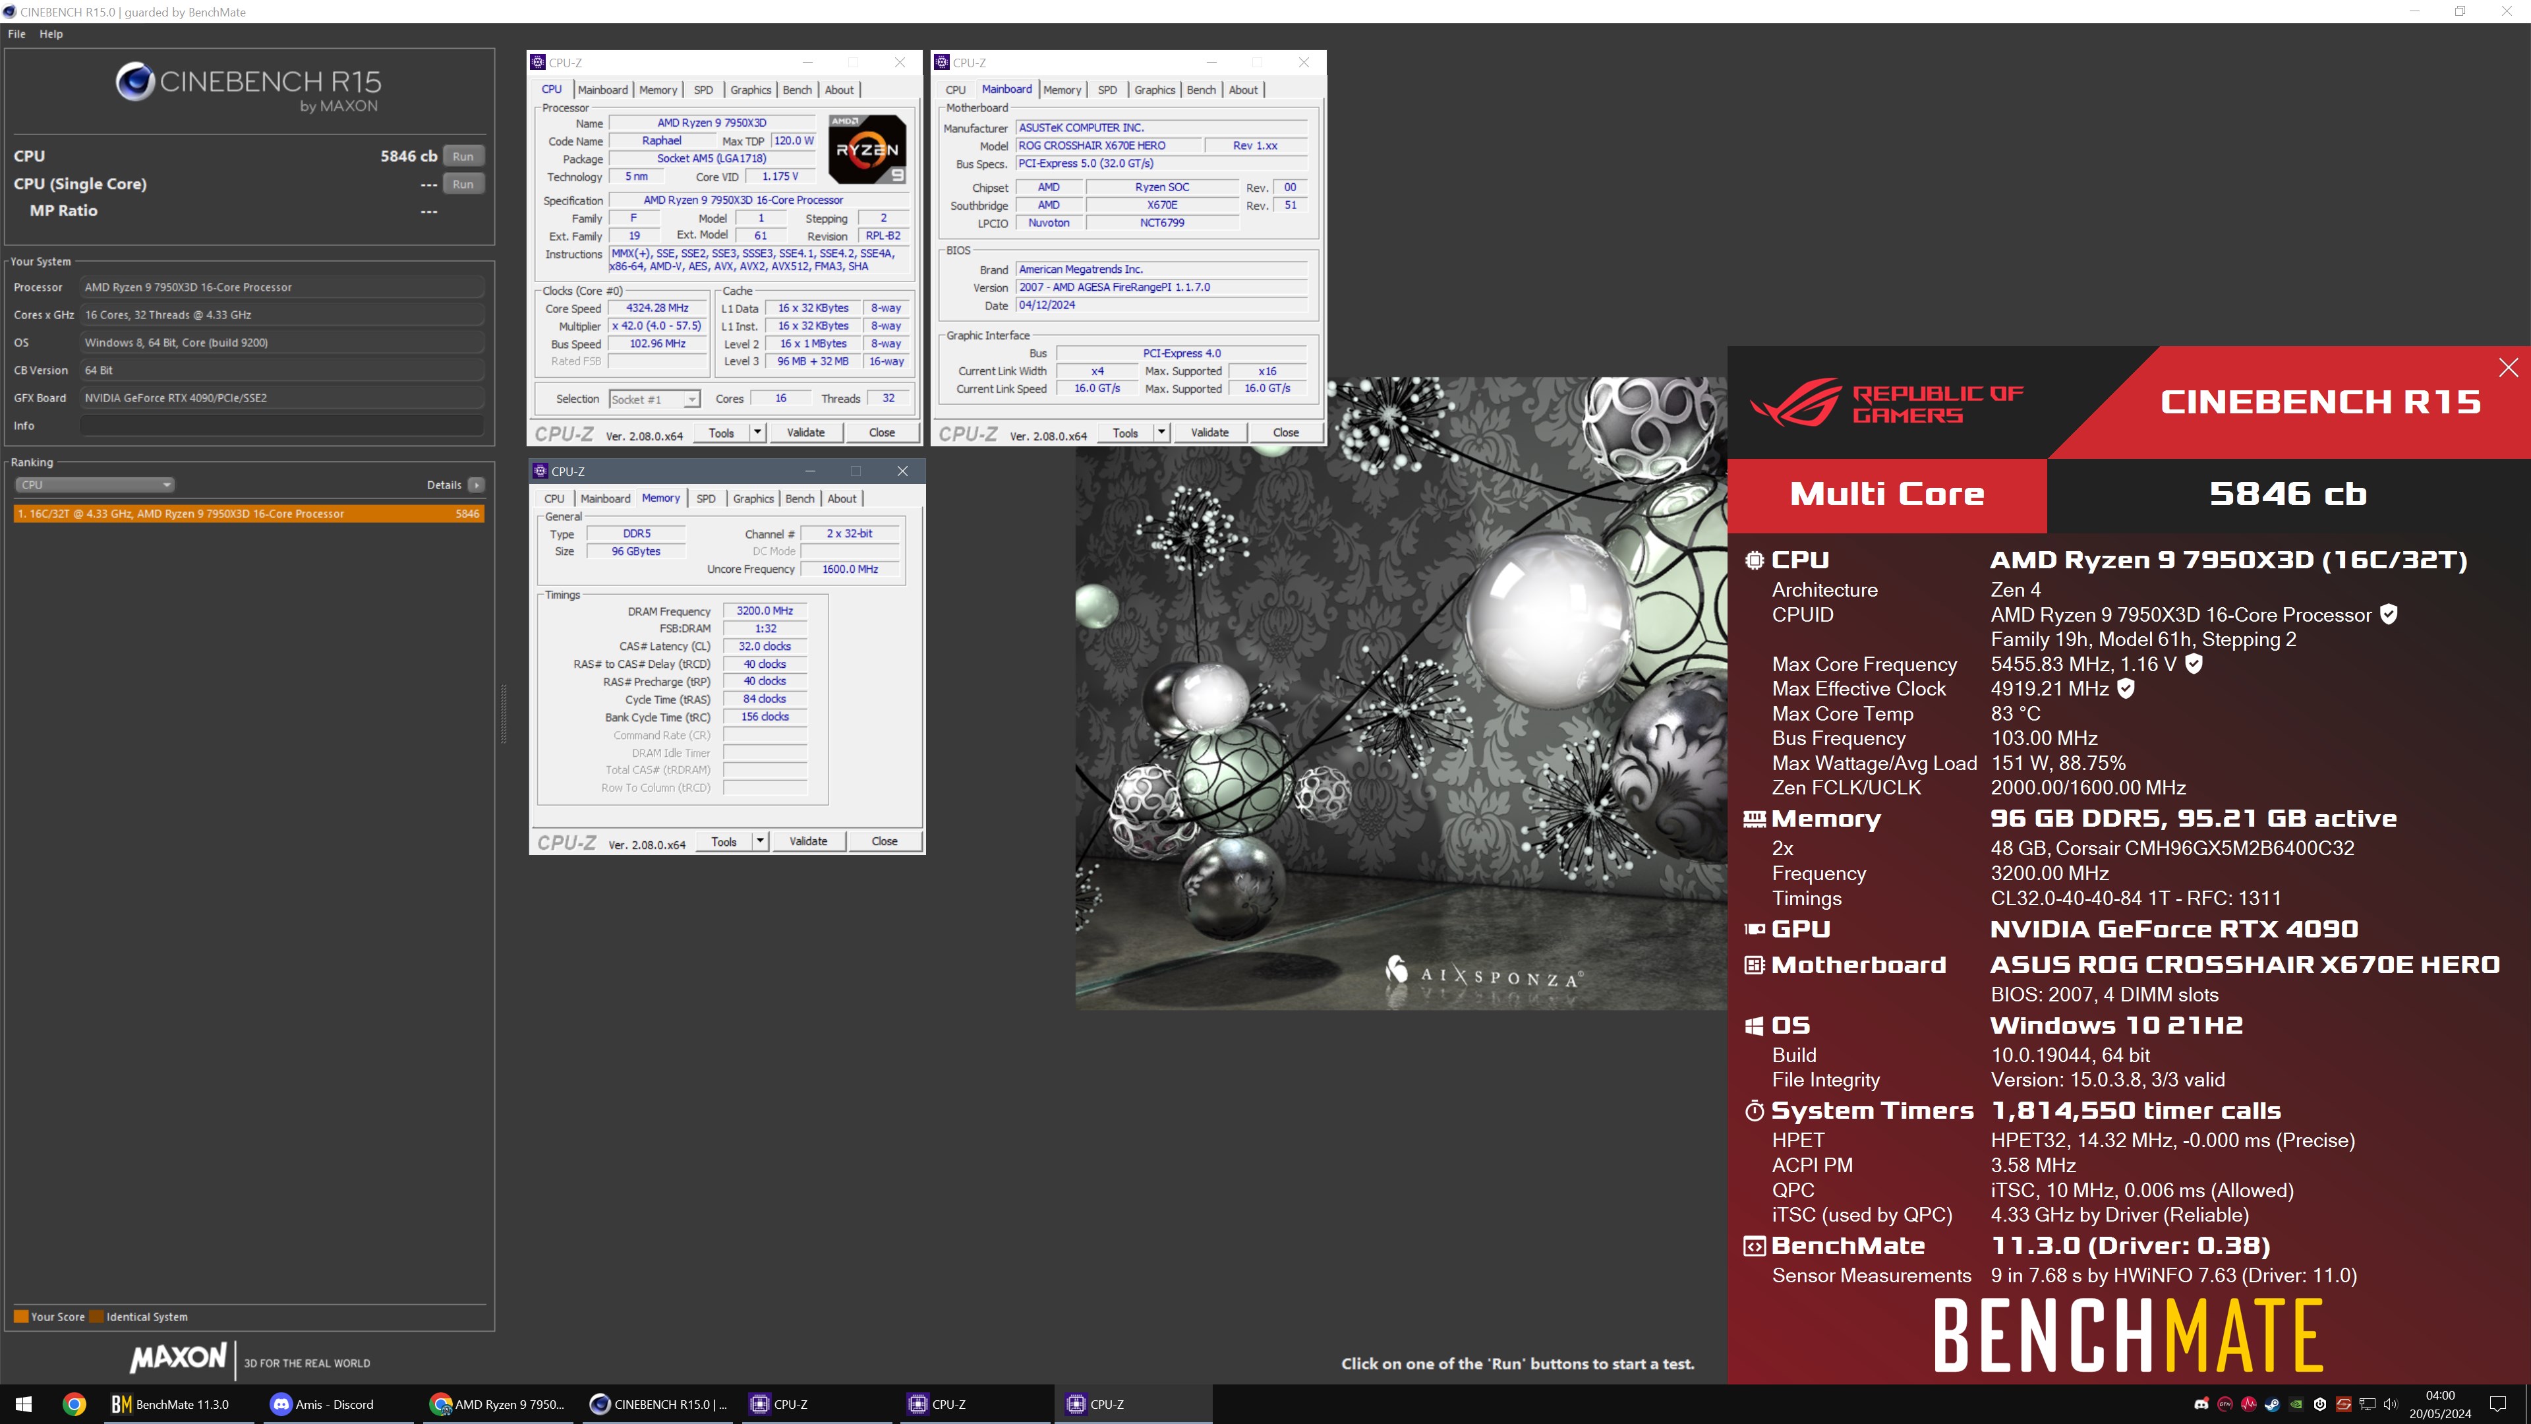The image size is (2531, 1424).
Task: Expand ranking Details with the arrow button
Action: pos(477,485)
